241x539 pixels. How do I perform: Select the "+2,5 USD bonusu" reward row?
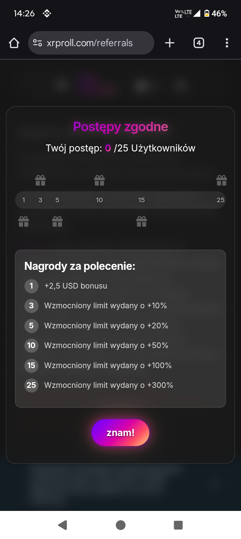tap(76, 286)
